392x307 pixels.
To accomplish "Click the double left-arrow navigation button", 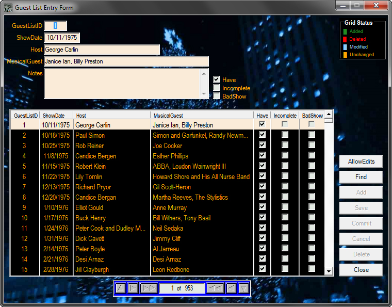I will point(215,288).
